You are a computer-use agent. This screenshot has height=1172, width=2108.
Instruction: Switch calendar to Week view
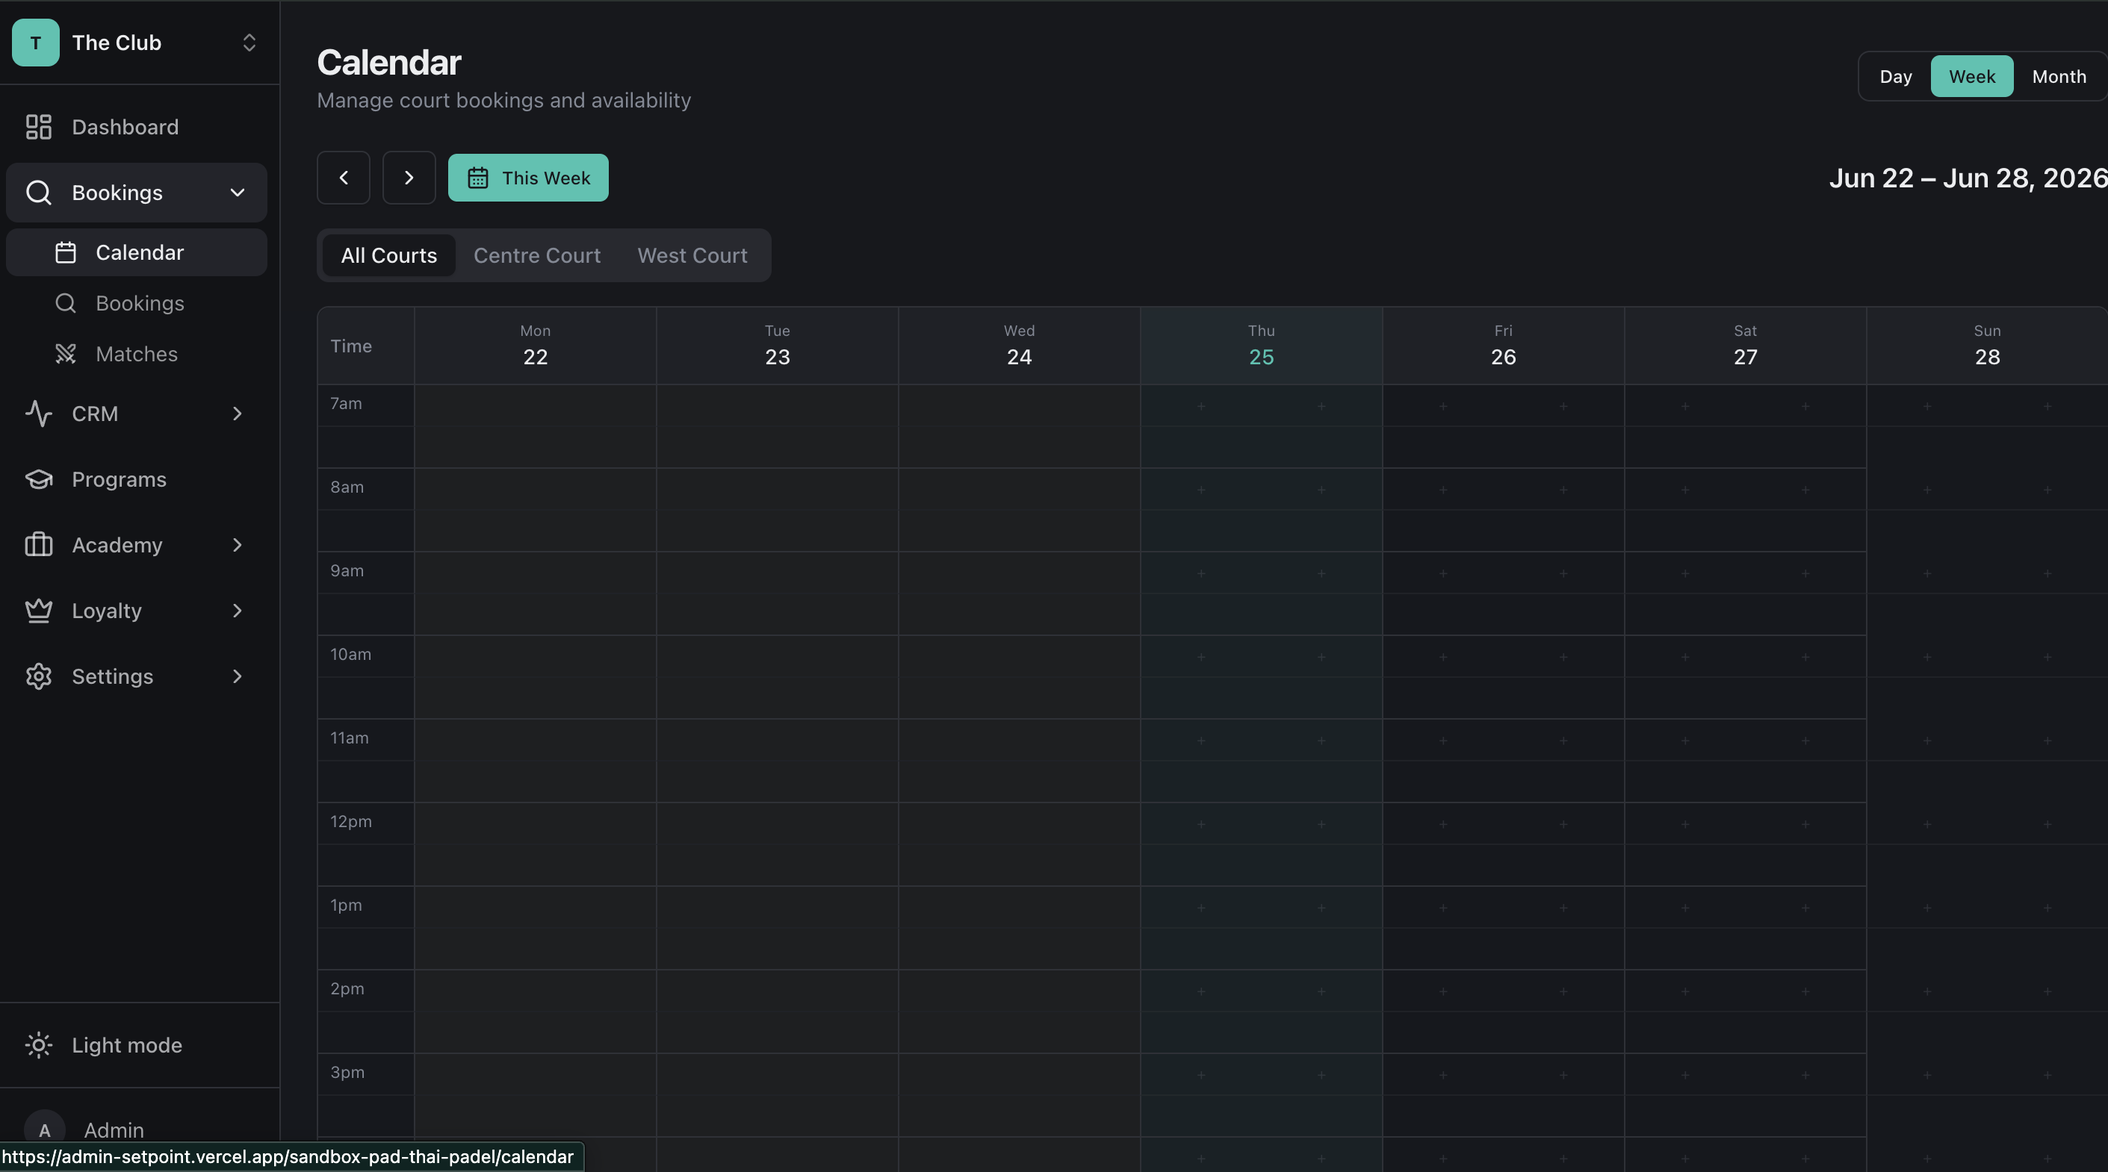point(1971,76)
